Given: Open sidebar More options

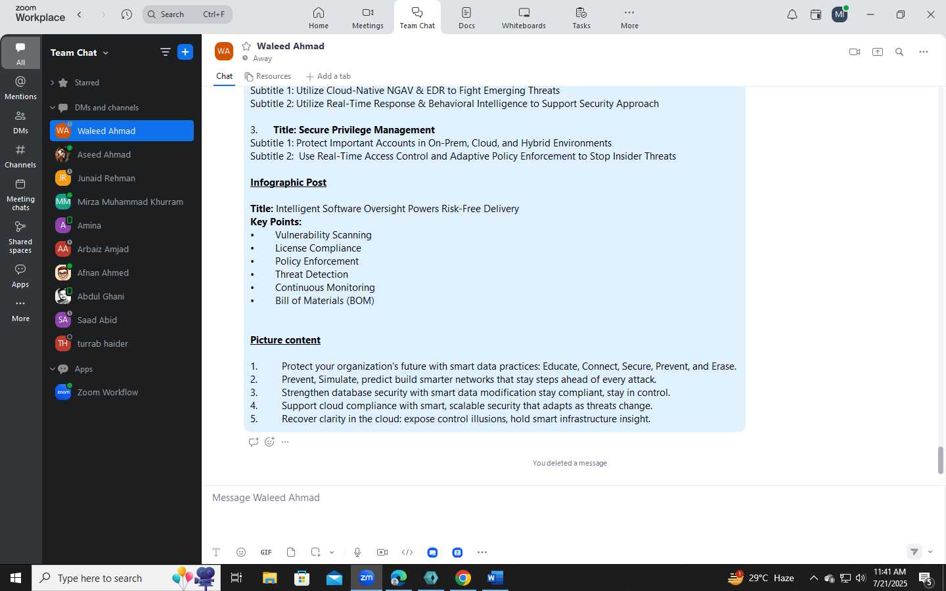Looking at the screenshot, I should click(20, 310).
